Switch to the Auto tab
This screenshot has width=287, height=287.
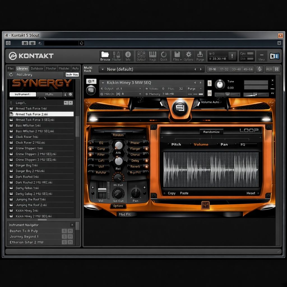click(x=75, y=68)
